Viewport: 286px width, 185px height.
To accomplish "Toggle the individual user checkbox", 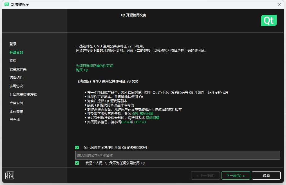I will pos(77,163).
